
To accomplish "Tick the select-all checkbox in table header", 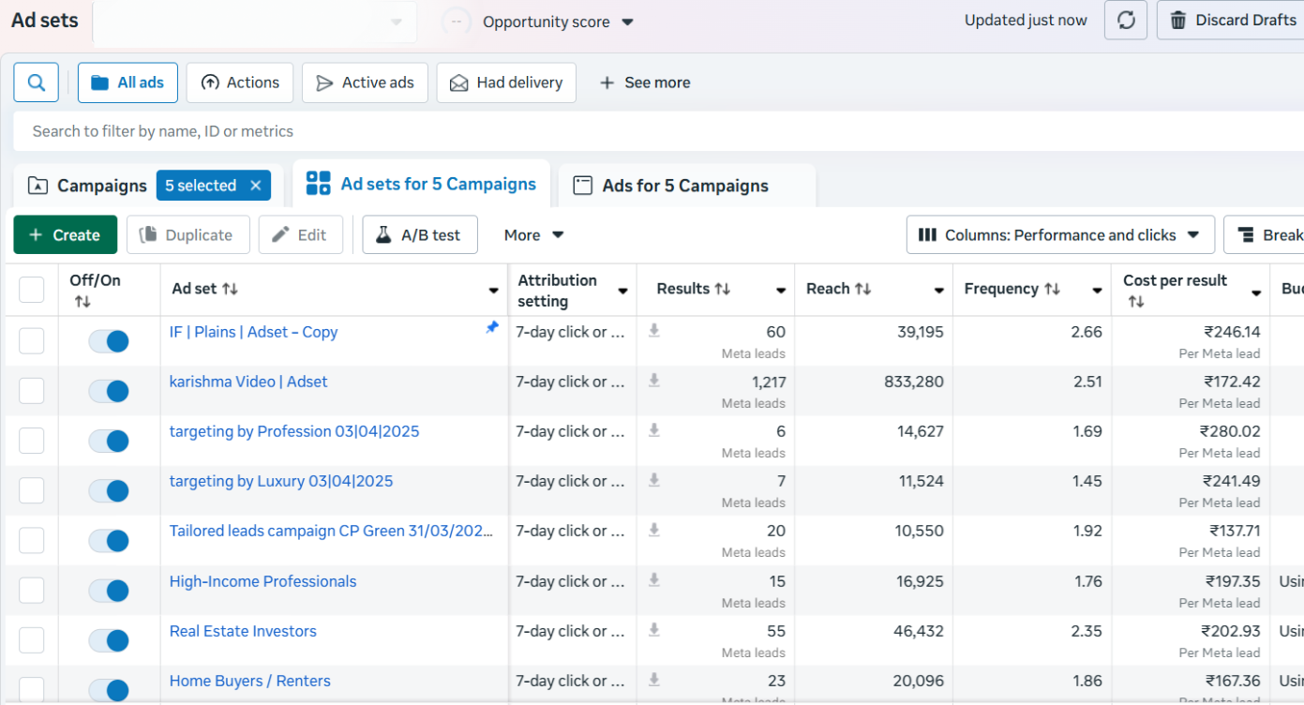I will (32, 290).
